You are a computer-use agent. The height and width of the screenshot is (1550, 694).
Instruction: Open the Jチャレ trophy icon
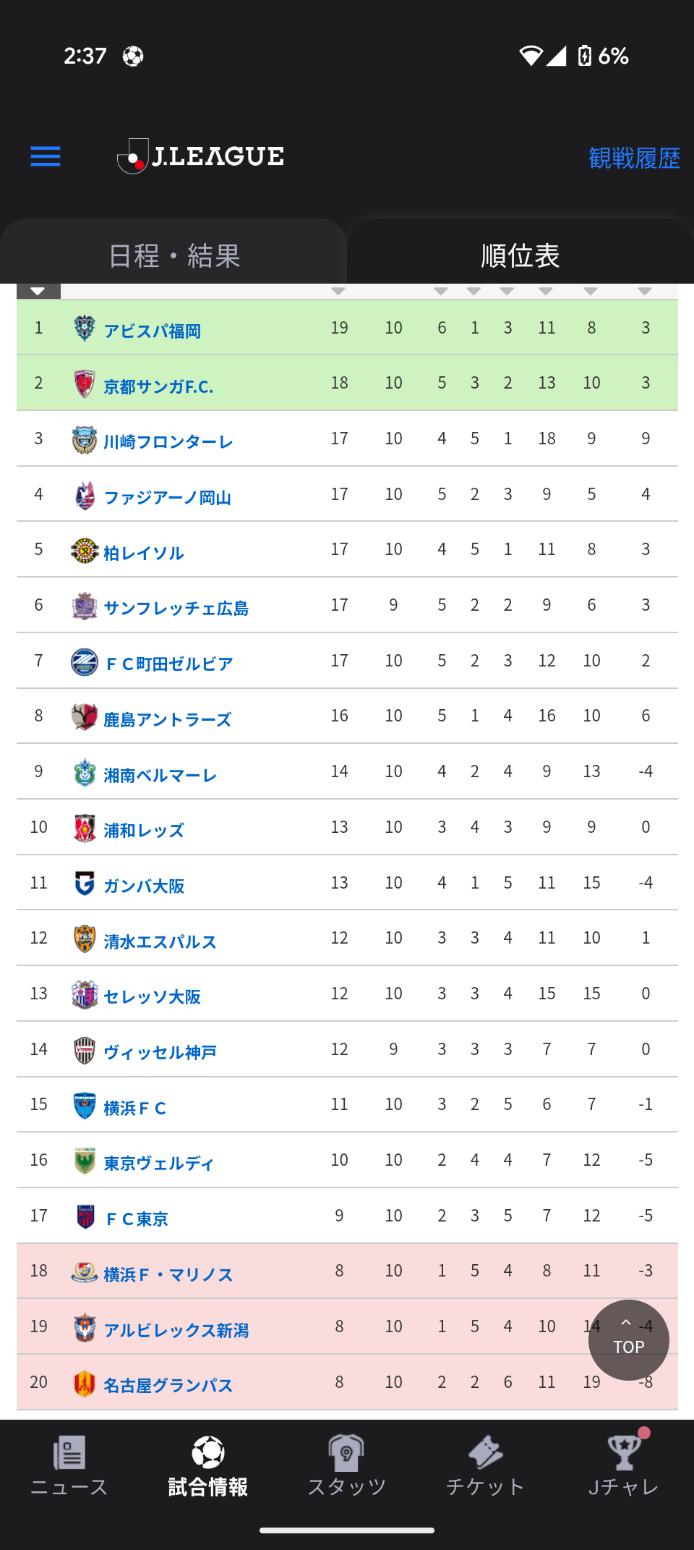coord(624,1452)
